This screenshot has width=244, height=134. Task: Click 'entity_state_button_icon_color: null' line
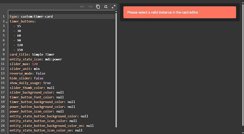pyautogui.click(x=43, y=121)
